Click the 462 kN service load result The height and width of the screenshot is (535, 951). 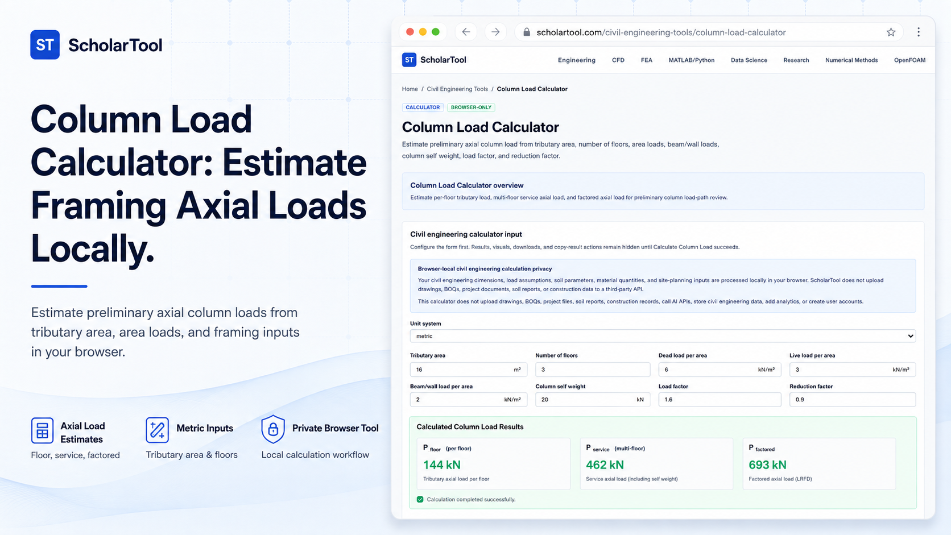[605, 465]
